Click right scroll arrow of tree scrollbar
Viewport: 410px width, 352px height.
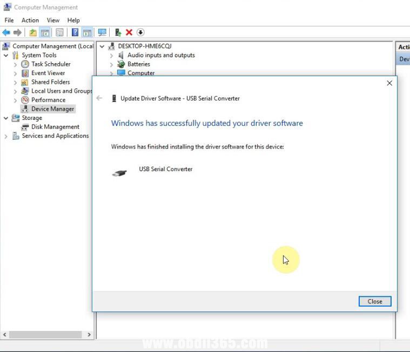(89, 335)
